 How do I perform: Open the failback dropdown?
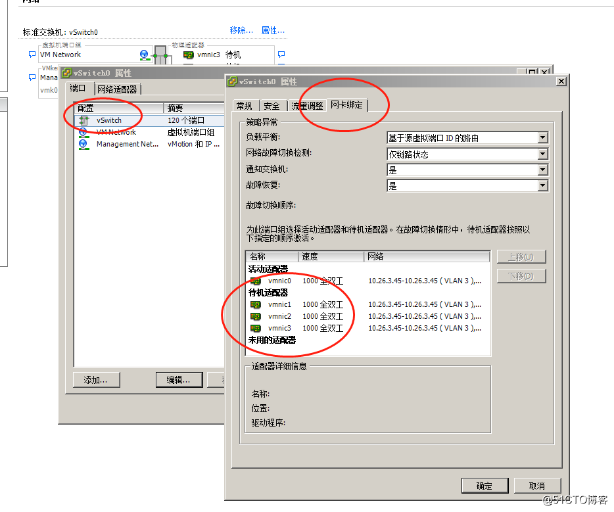pyautogui.click(x=542, y=185)
